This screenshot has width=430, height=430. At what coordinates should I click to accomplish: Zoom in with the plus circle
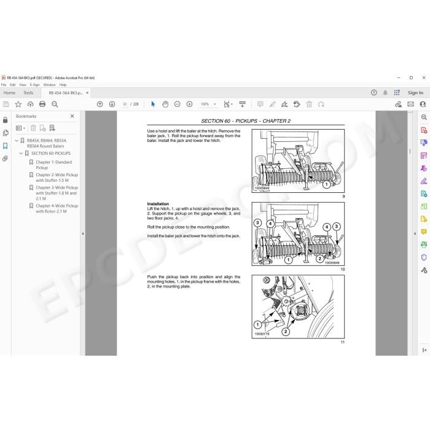(189, 104)
